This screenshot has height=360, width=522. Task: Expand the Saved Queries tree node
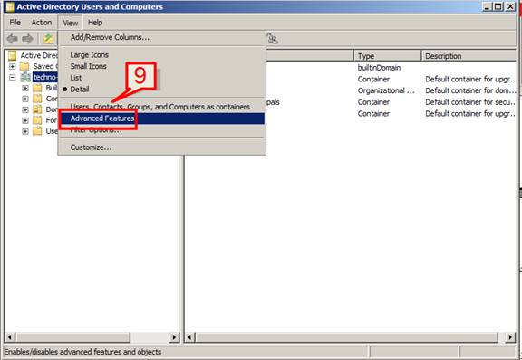click(13, 66)
